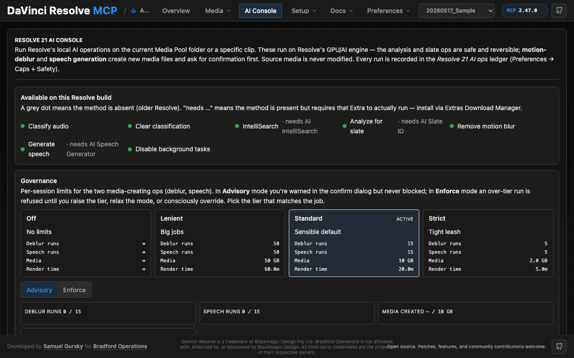Select the Standard governance tier card
The width and height of the screenshot is (574, 358).
[354, 243]
